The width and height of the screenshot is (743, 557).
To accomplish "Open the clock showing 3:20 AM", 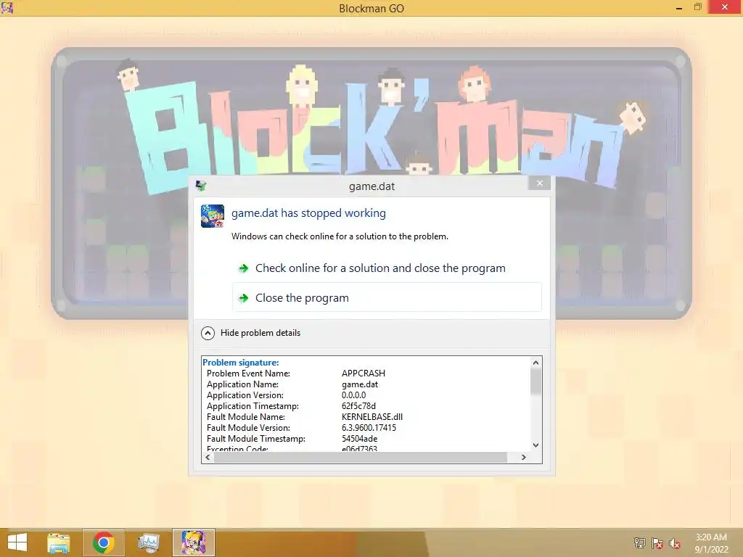I will (x=711, y=543).
